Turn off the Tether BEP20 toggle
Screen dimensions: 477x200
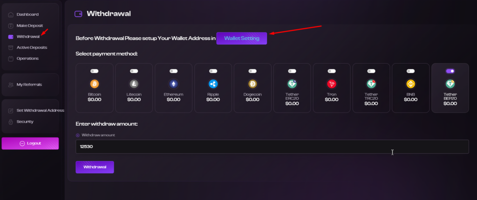[450, 71]
